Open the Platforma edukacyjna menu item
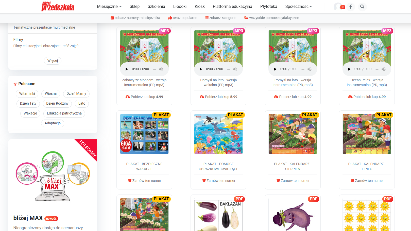This screenshot has width=411, height=231. point(232,6)
